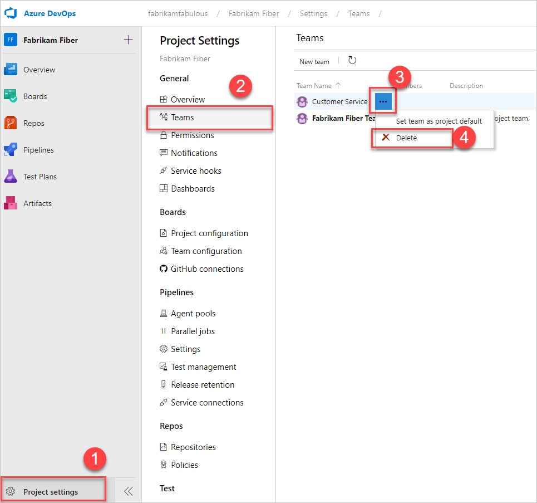Choose Set team as project default

439,121
